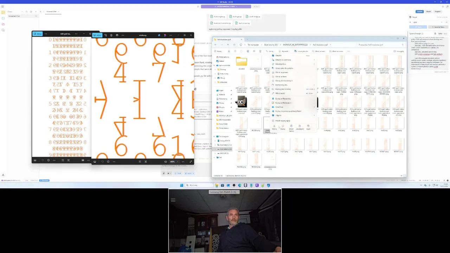Click the plus icon to create a new chat
This screenshot has width=450, height=253.
point(36,12)
